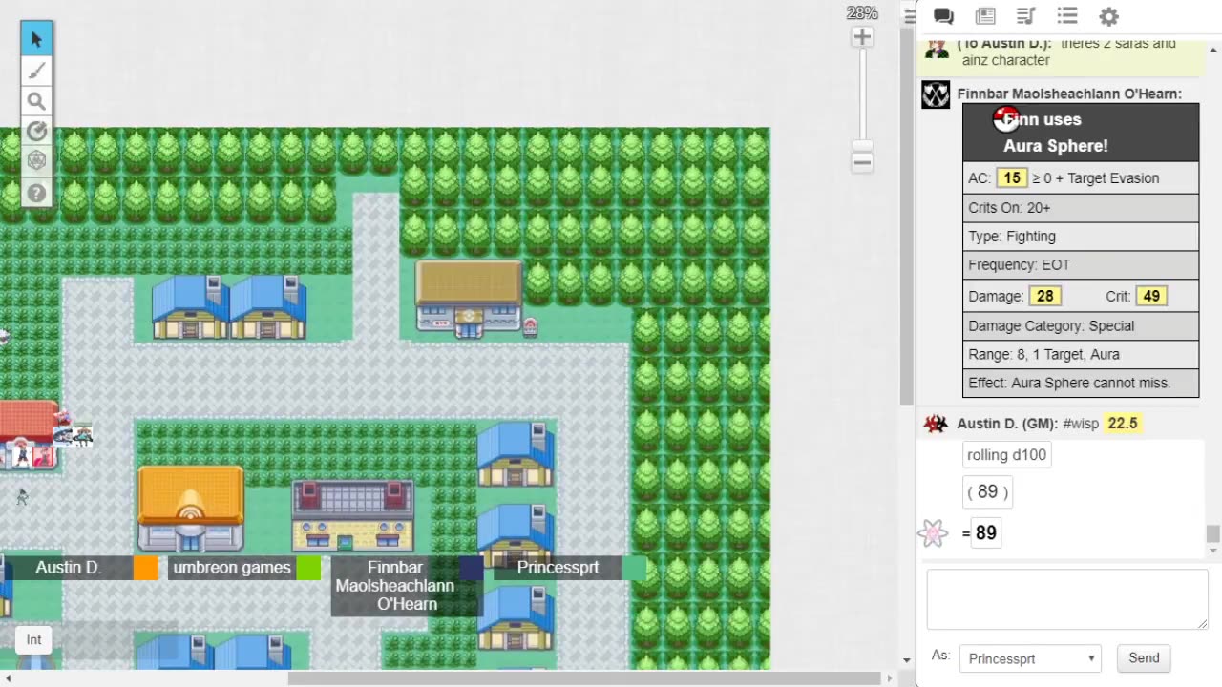Click the 'Crits On: 20+' row
This screenshot has height=687, width=1222.
tap(1081, 208)
